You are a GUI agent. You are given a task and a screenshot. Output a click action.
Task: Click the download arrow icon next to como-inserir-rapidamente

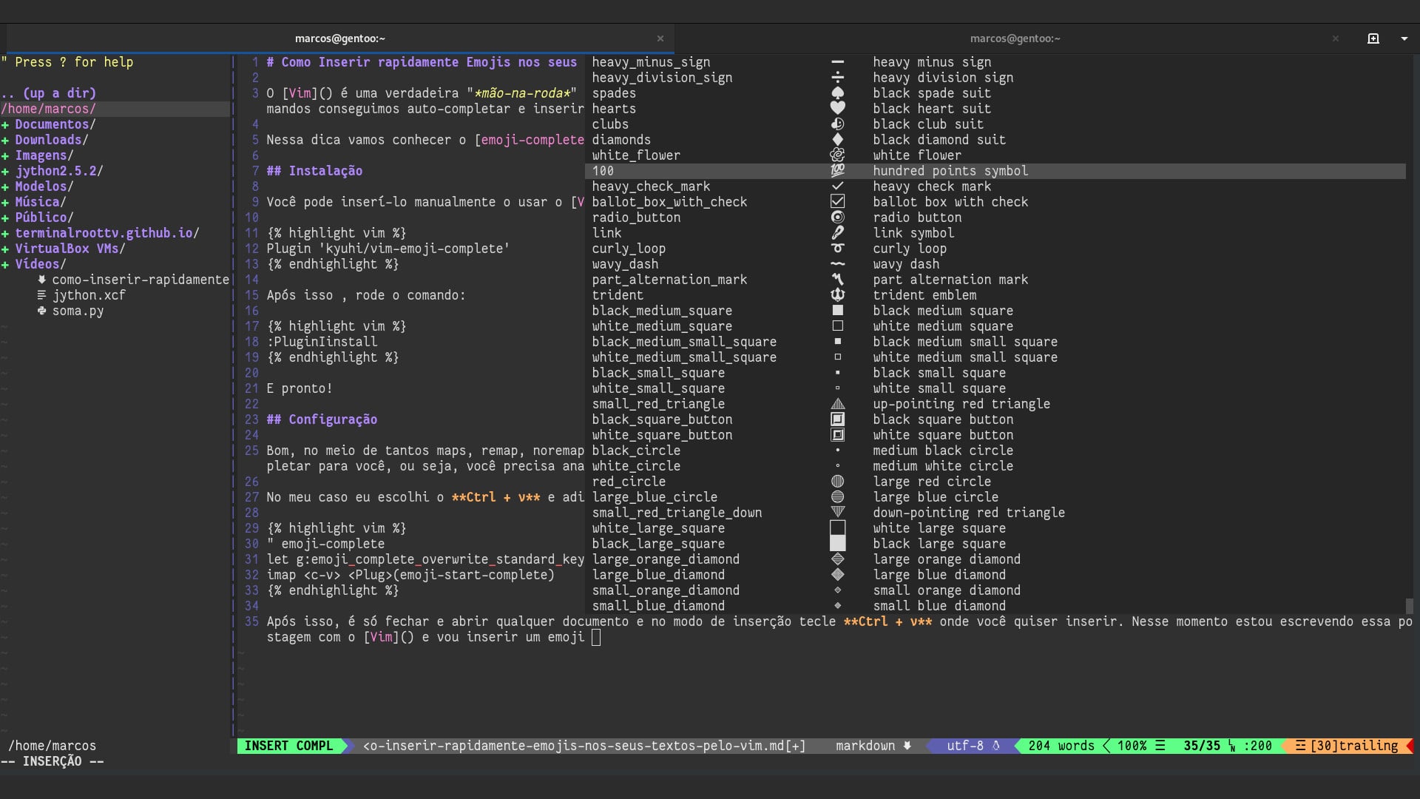click(42, 280)
